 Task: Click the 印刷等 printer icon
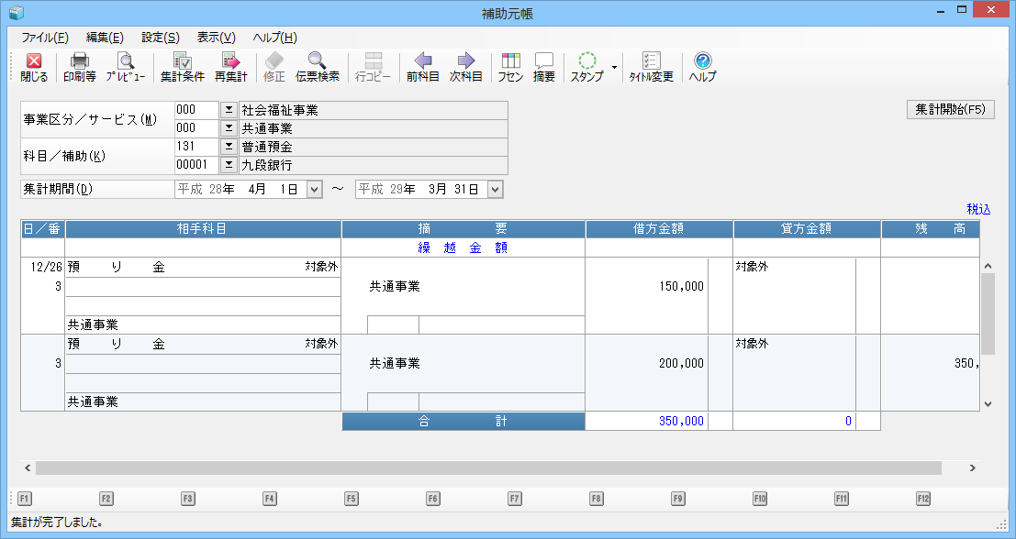point(79,67)
